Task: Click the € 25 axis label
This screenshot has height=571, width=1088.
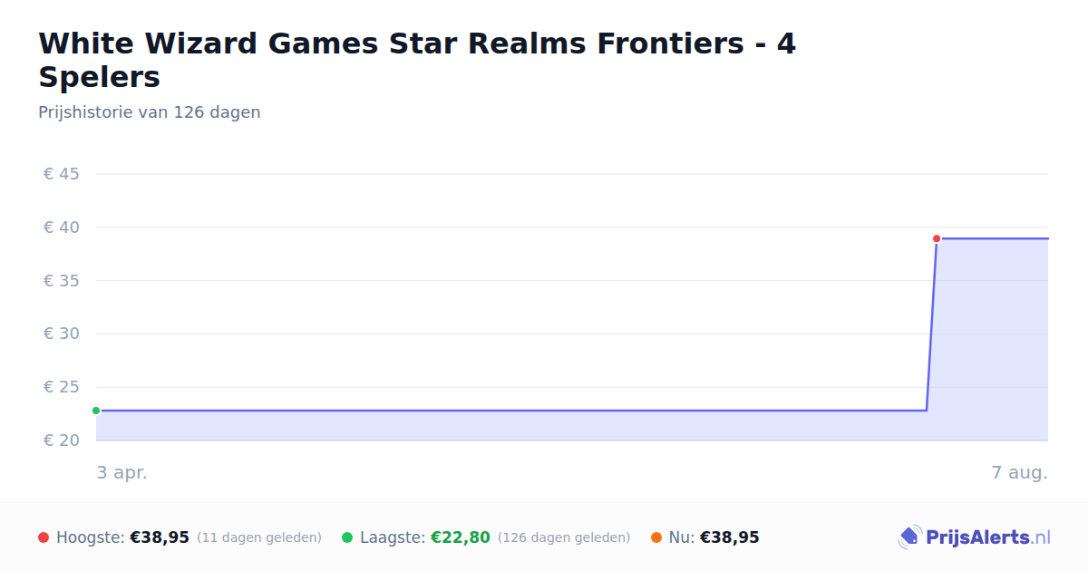Action: [x=62, y=387]
